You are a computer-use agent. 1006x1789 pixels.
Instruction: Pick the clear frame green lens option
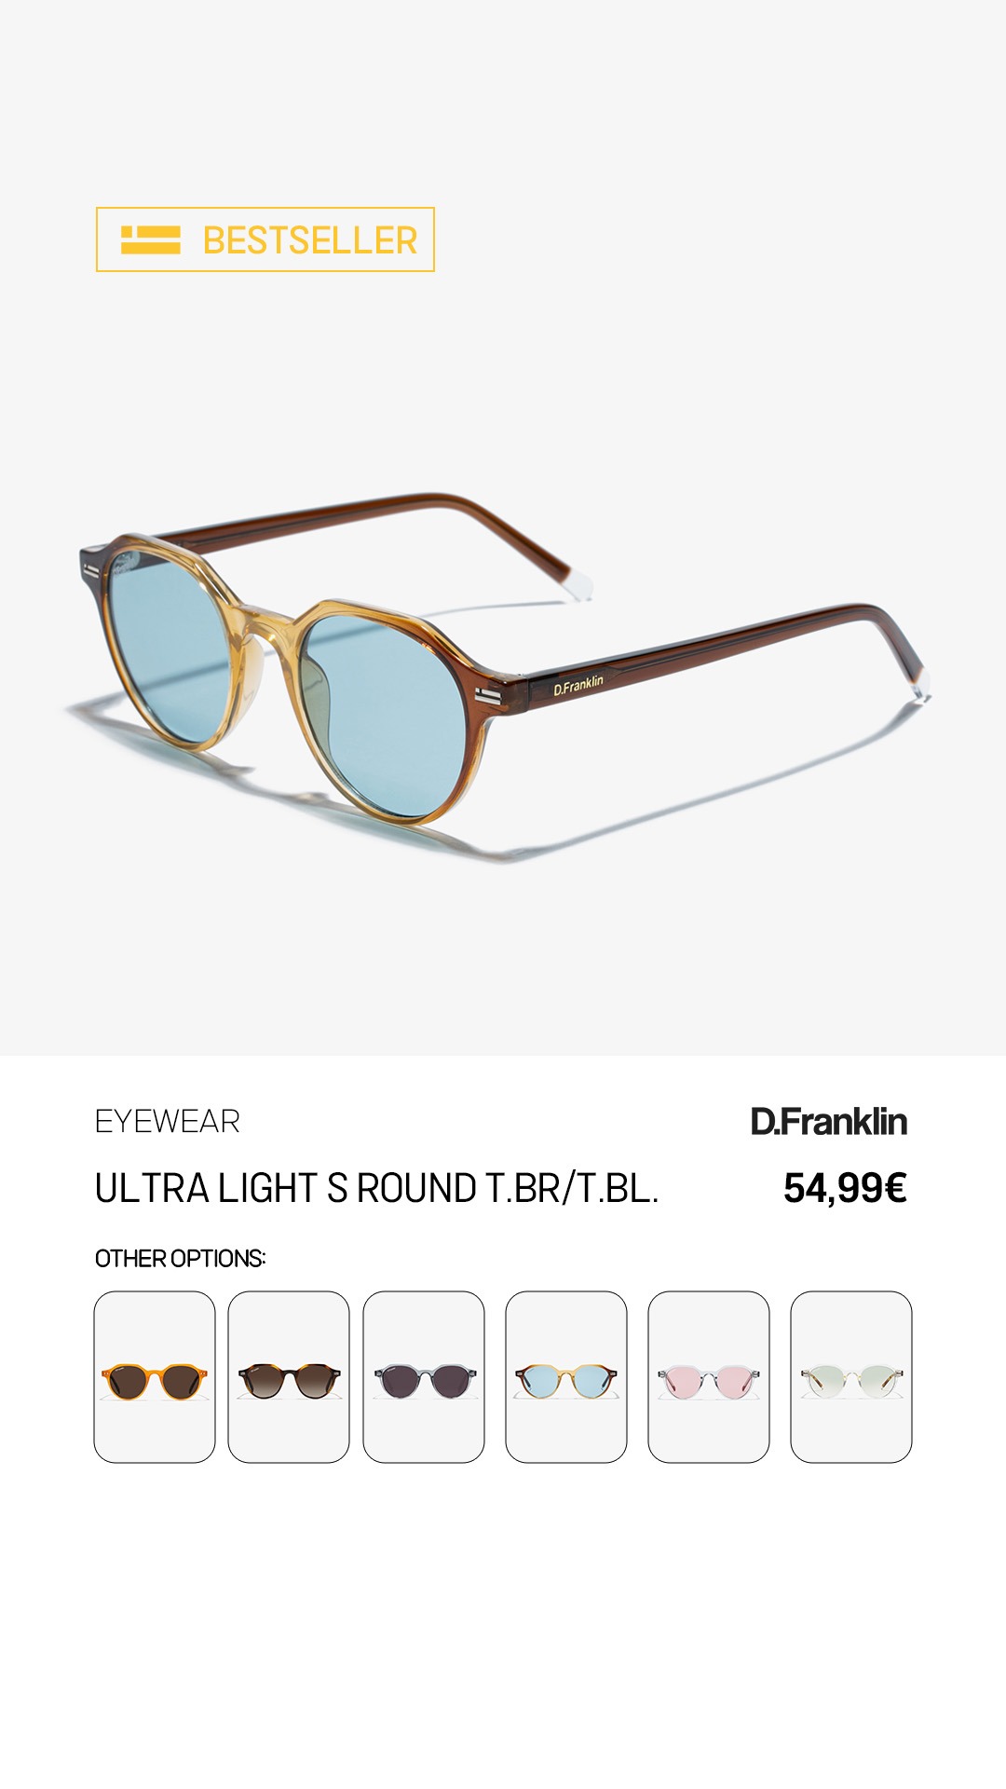851,1376
